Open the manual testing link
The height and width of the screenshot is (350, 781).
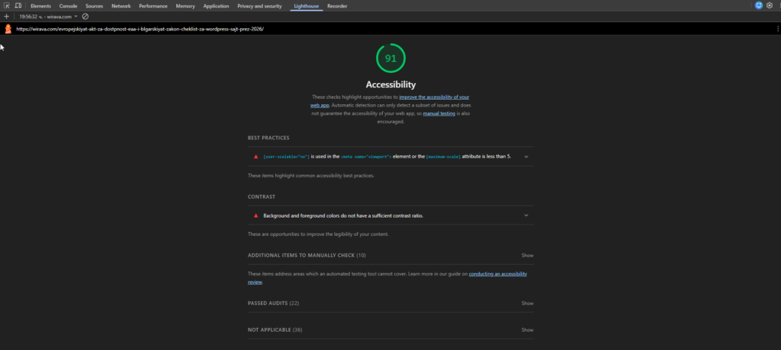(439, 113)
